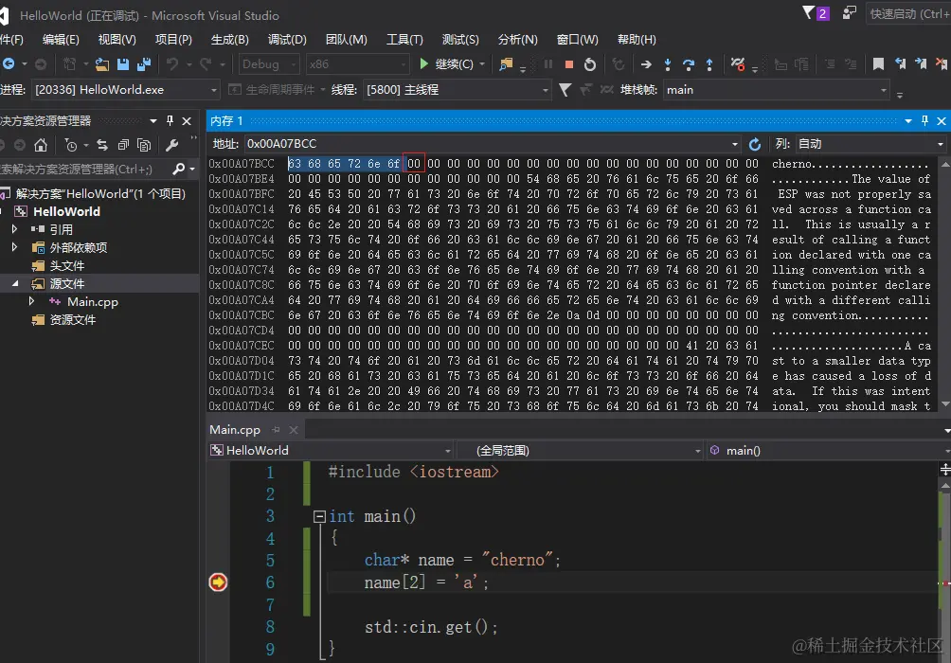951x663 pixels.
Task: Expand the 引用 (References) tree node
Action: tap(14, 229)
